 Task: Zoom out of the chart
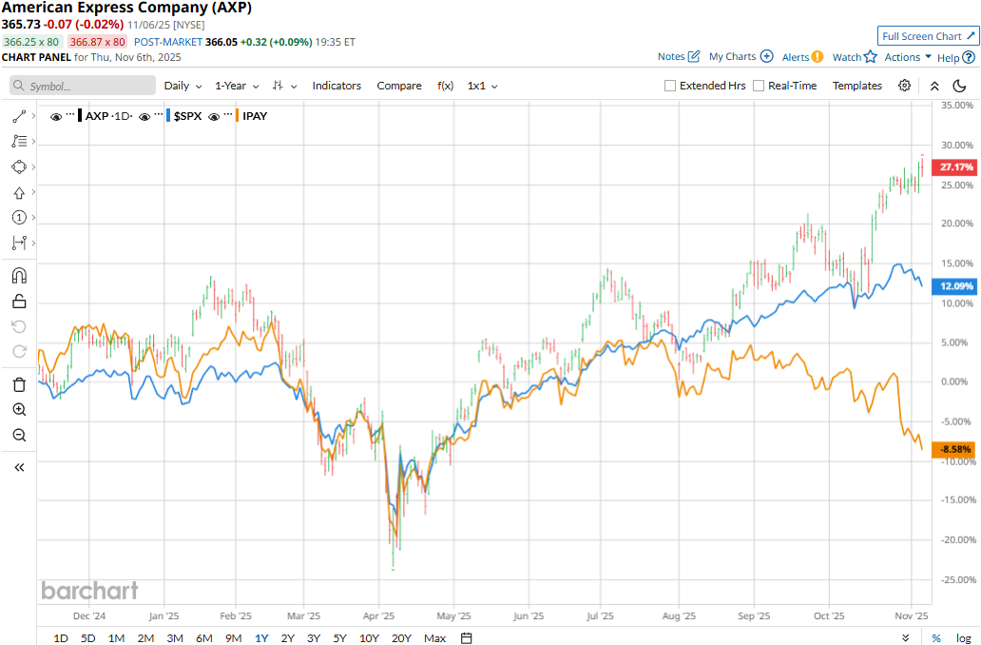[x=19, y=435]
